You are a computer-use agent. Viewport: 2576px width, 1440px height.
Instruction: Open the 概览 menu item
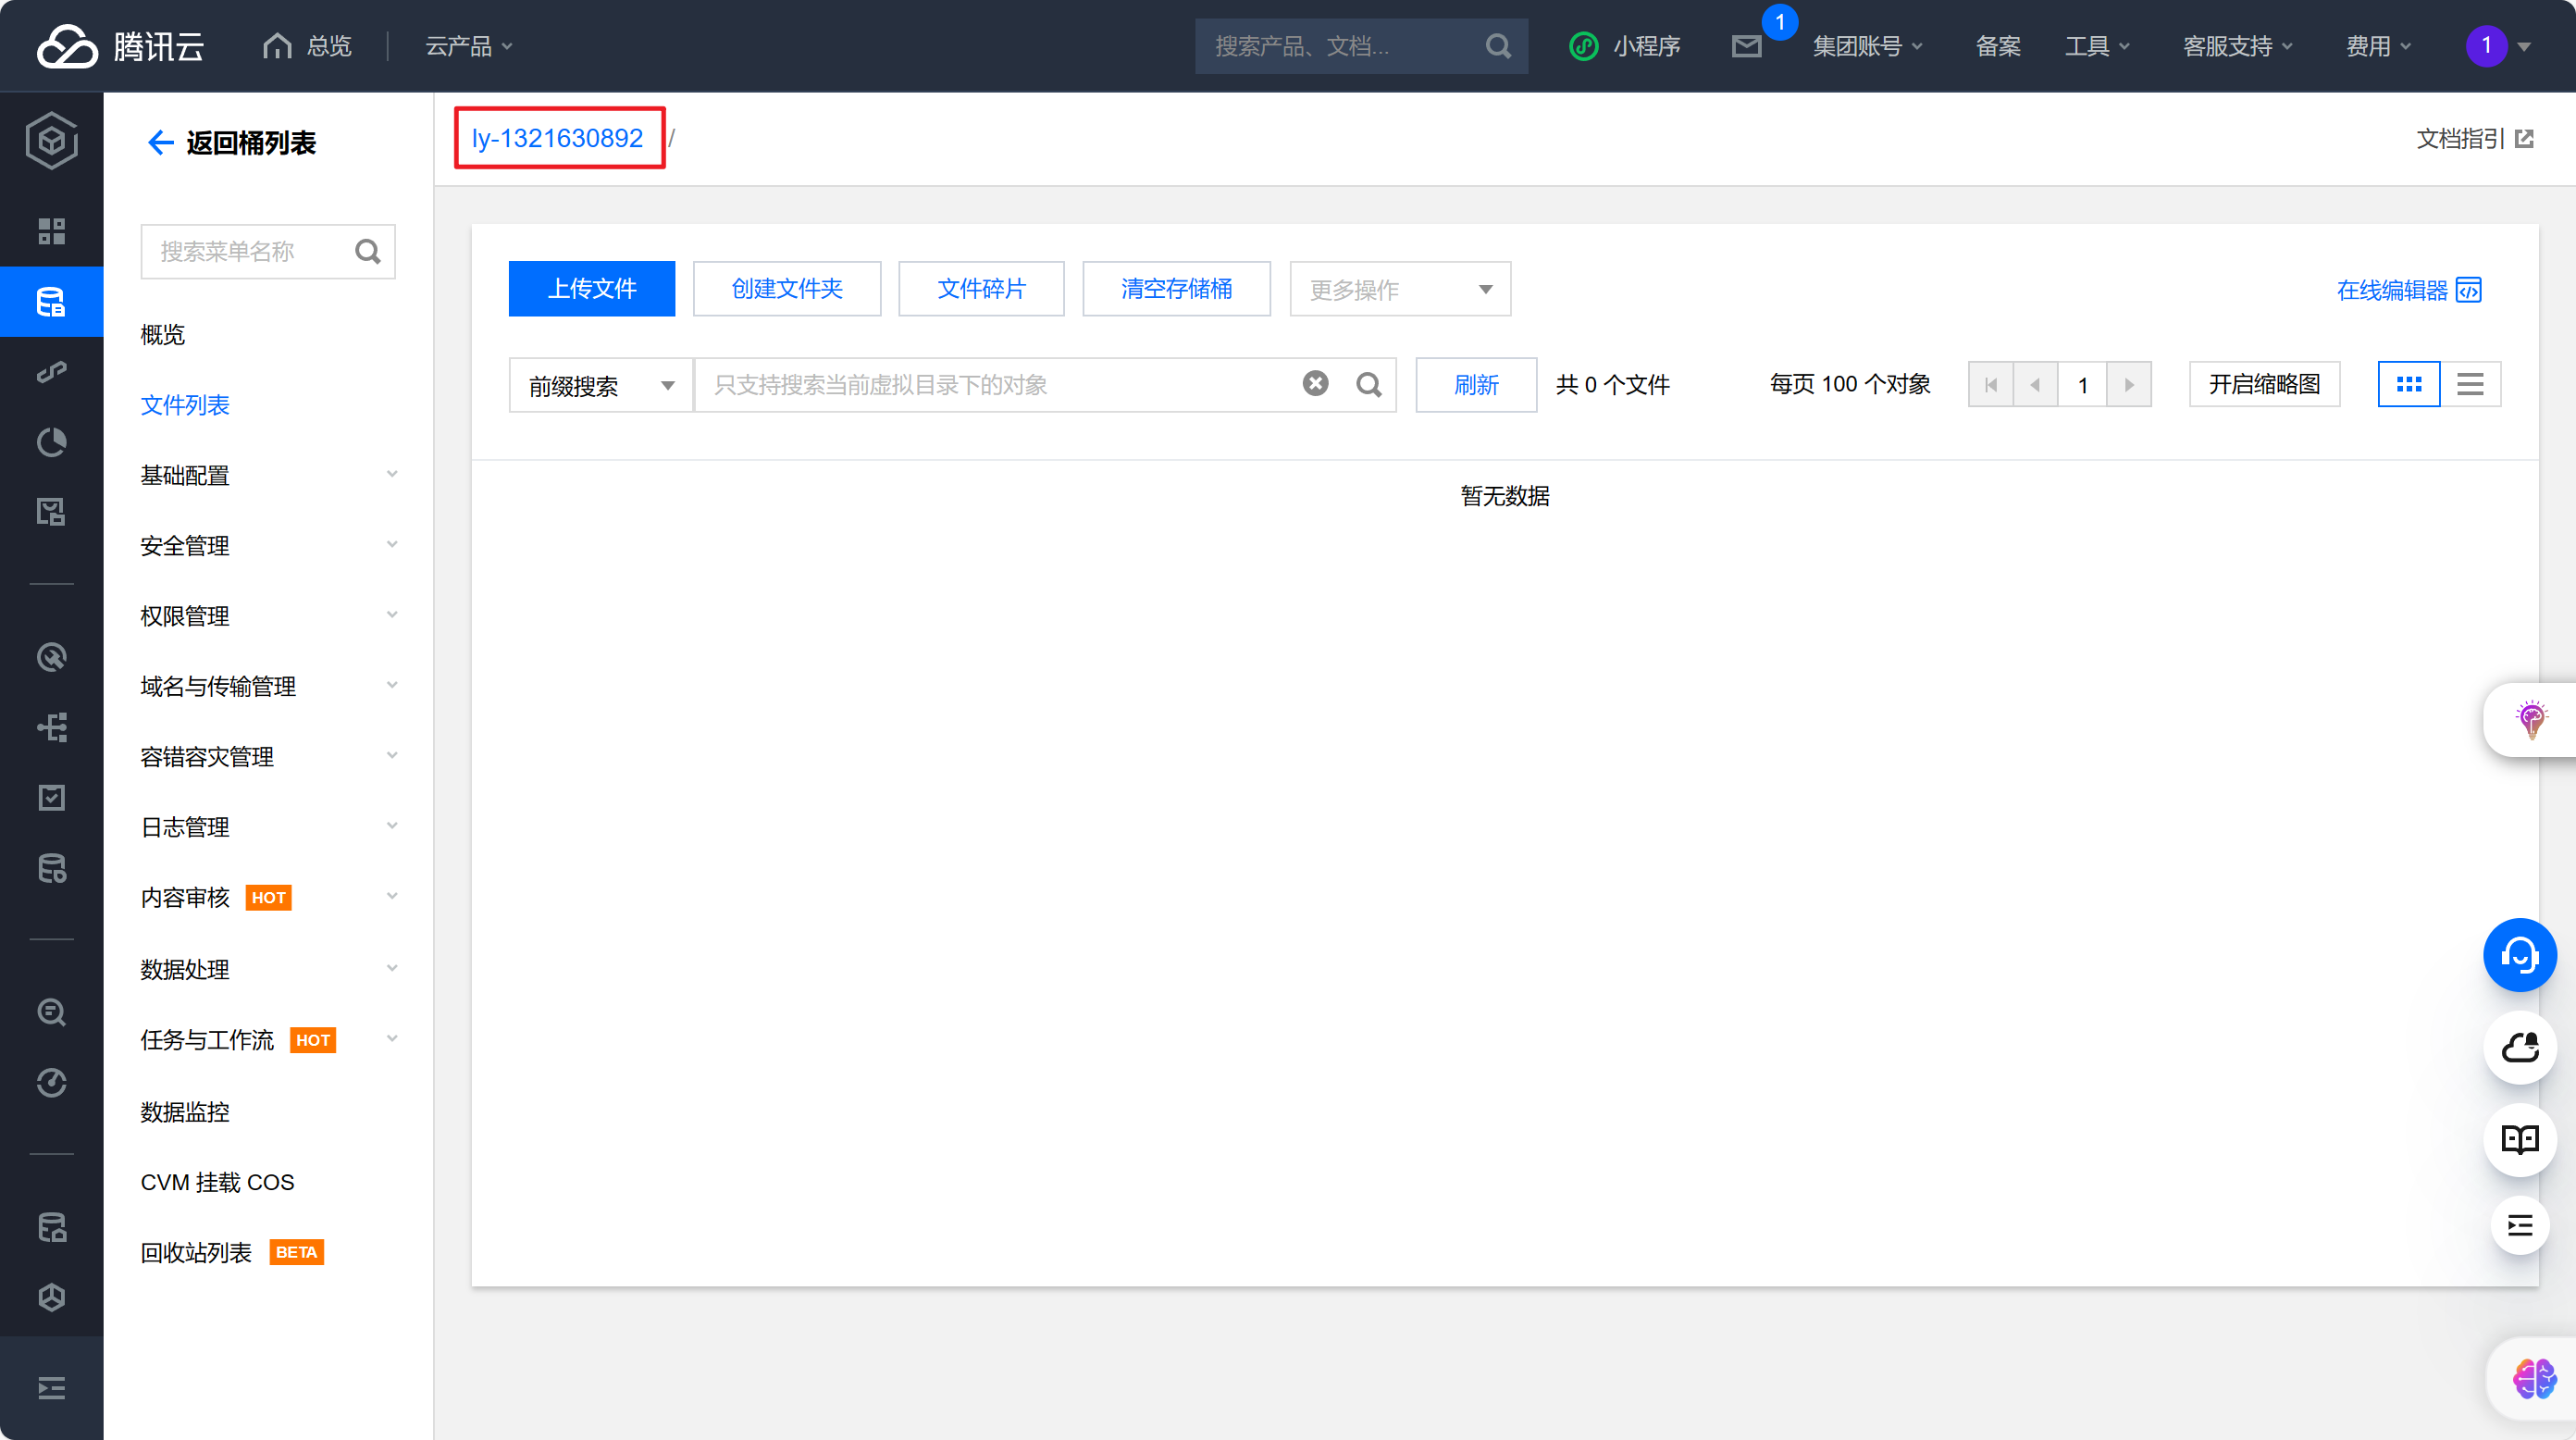(163, 334)
